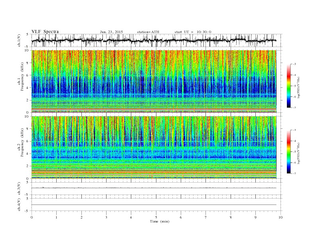Select the "start UT = 10:30:0" header text
The image size is (316, 244).
tap(193, 32)
